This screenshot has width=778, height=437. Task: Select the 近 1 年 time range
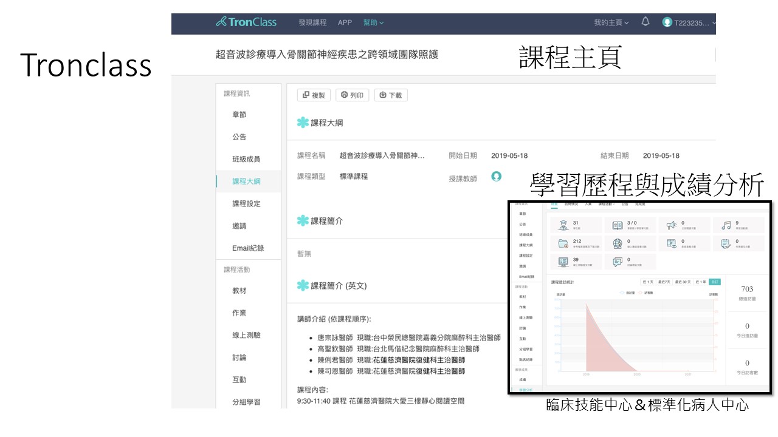tap(700, 282)
